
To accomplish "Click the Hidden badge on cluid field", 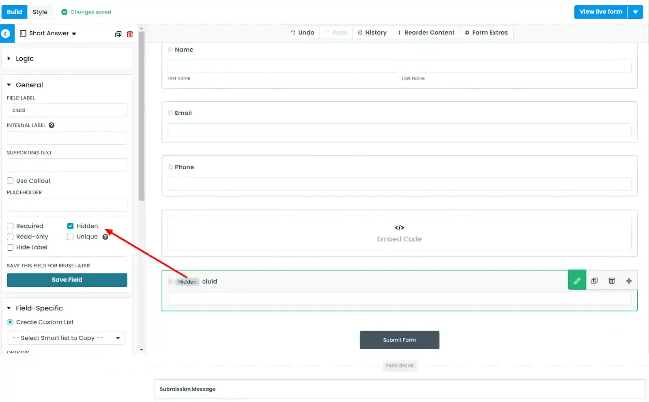I will 187,282.
